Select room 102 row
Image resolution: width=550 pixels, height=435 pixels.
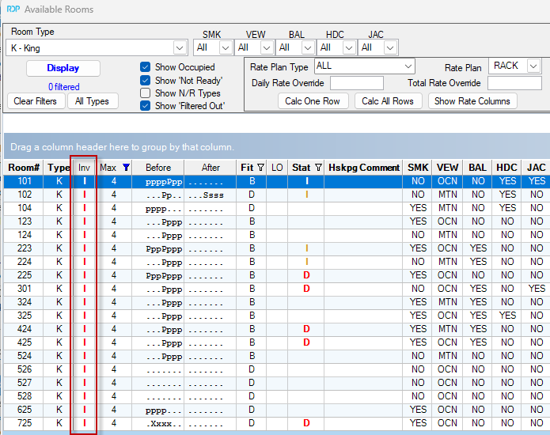point(277,195)
